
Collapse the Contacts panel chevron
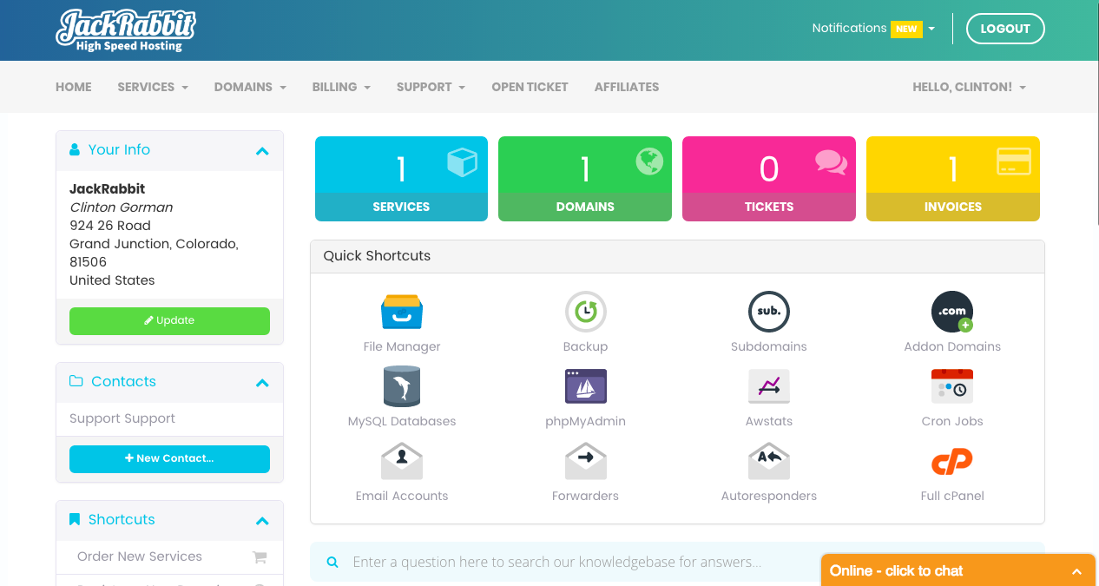click(262, 383)
